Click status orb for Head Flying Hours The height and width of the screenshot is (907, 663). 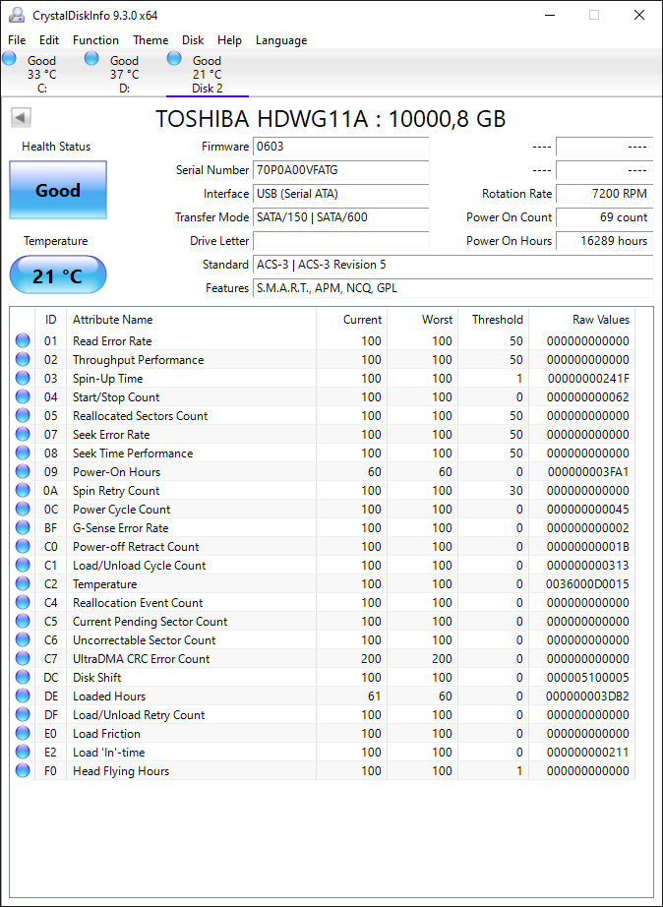point(23,770)
